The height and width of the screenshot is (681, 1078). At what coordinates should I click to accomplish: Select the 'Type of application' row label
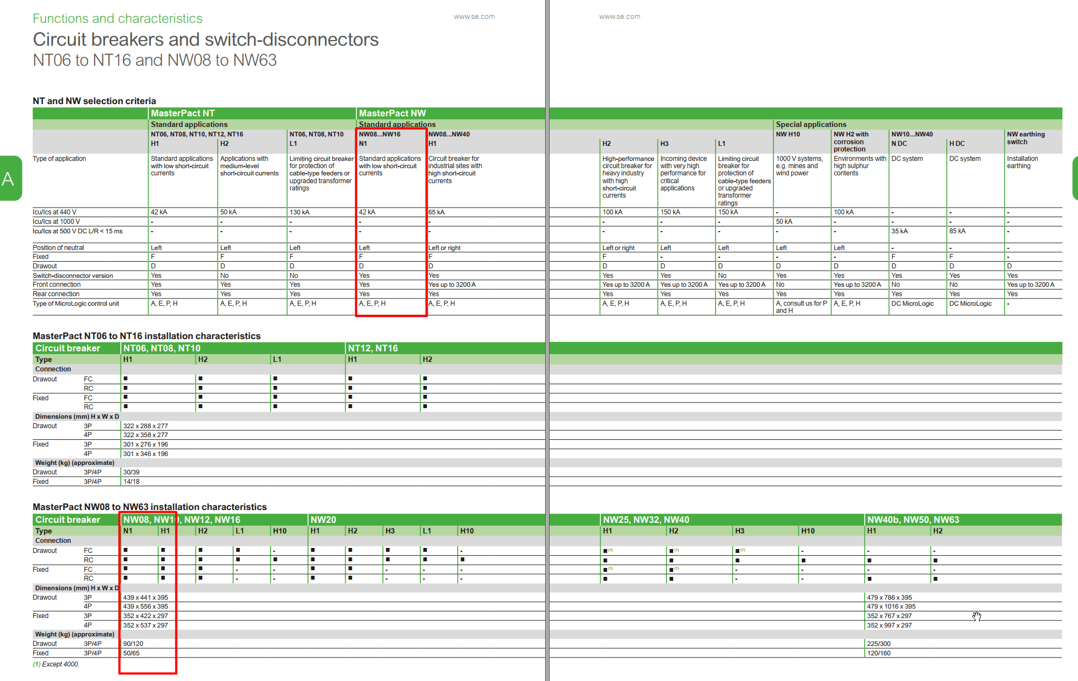[x=59, y=159]
